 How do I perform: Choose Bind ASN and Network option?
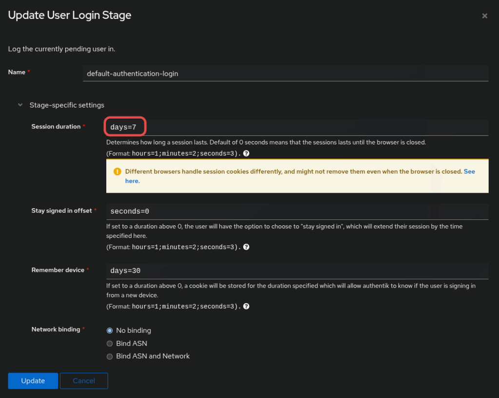coord(110,356)
